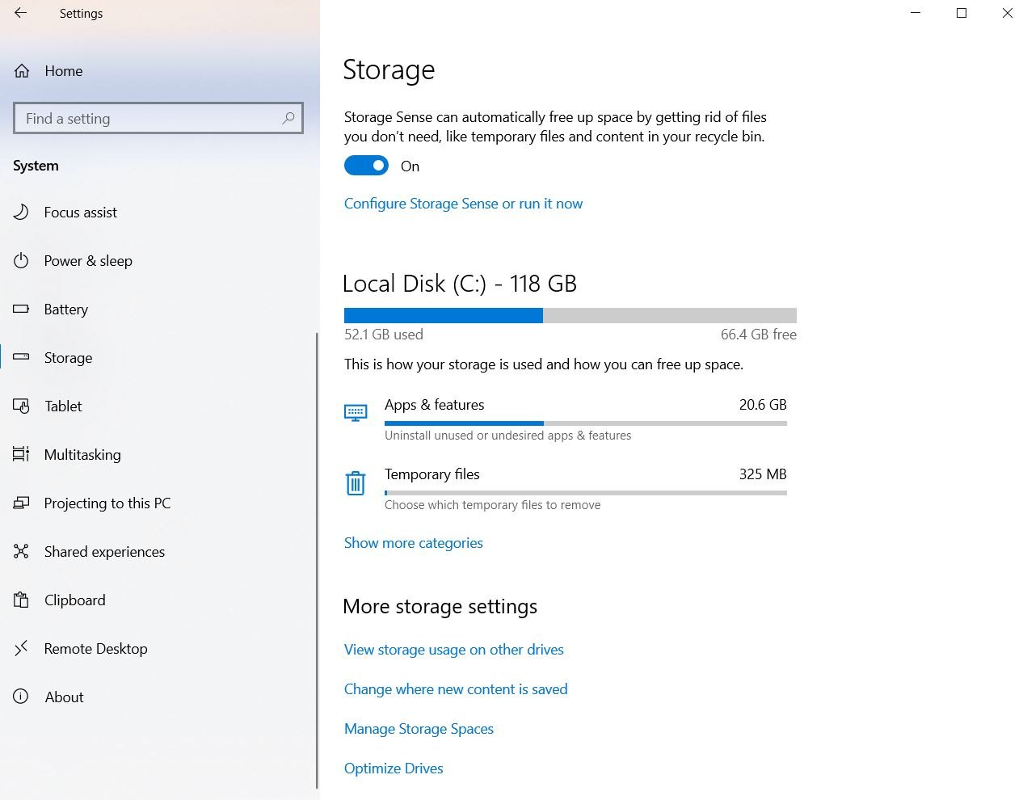The image size is (1023, 800).
Task: Click the Local Disk C: usage bar
Action: point(570,315)
